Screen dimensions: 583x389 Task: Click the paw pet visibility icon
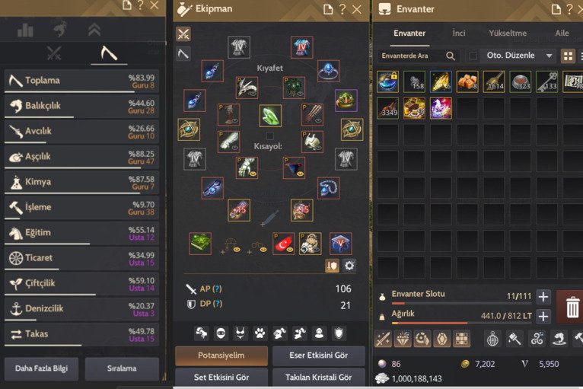pos(260,333)
